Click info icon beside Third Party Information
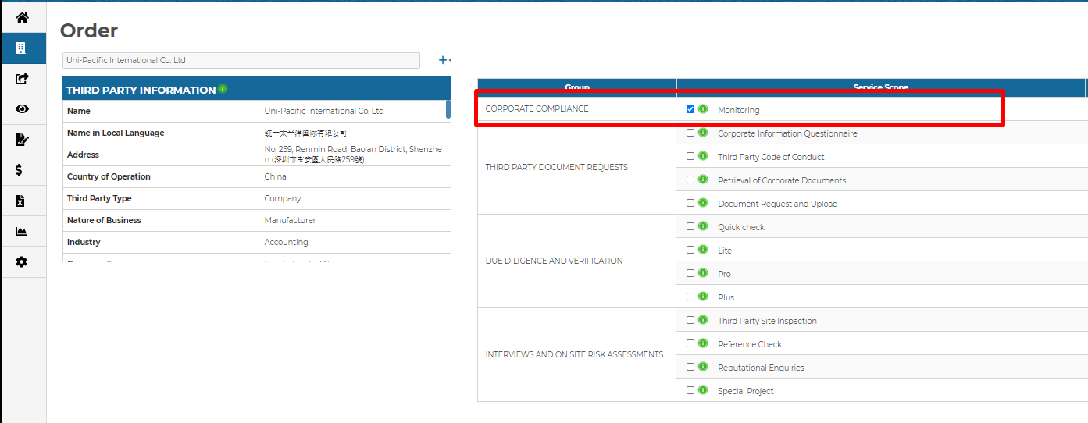This screenshot has width=1088, height=423. (223, 89)
